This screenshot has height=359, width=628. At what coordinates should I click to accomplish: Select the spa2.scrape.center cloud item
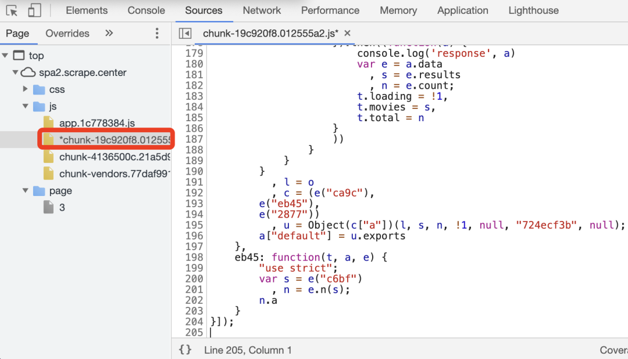pyautogui.click(x=83, y=72)
